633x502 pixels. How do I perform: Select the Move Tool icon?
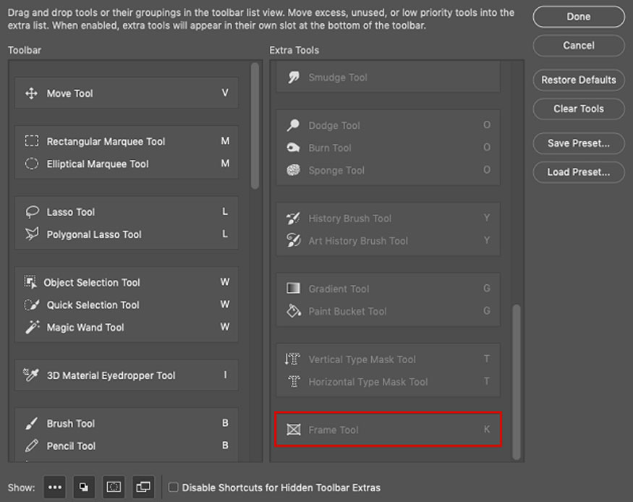(31, 93)
